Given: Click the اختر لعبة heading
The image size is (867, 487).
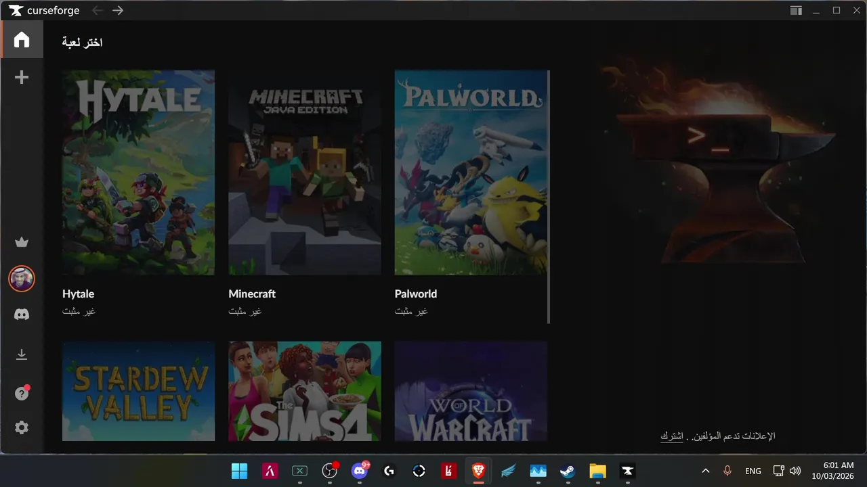Looking at the screenshot, I should 82,42.
